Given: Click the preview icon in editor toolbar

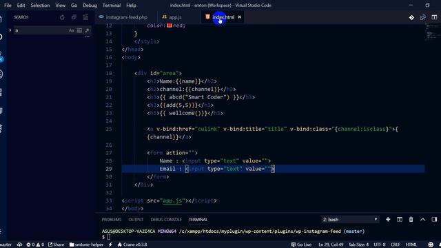Looking at the screenshot, I should [x=422, y=17].
